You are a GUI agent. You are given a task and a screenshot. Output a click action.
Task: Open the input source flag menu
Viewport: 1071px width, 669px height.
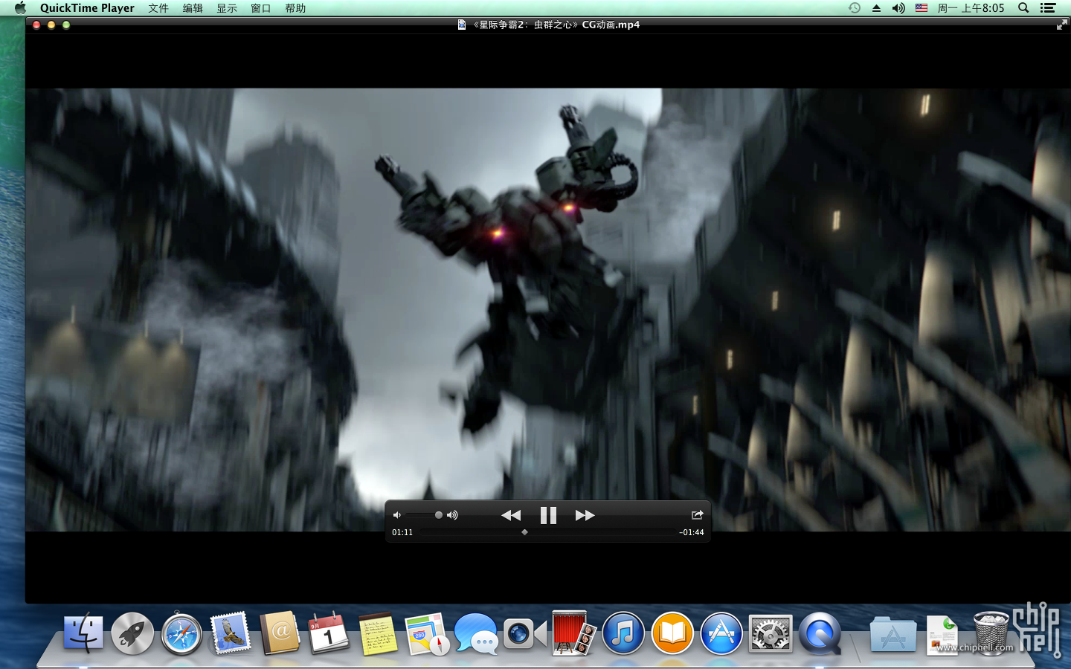click(922, 8)
